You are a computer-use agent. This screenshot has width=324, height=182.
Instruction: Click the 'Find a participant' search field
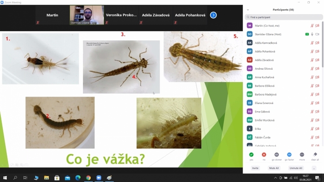[x=283, y=17]
